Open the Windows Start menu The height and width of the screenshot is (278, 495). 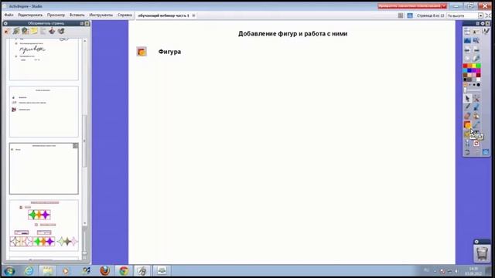click(x=9, y=271)
